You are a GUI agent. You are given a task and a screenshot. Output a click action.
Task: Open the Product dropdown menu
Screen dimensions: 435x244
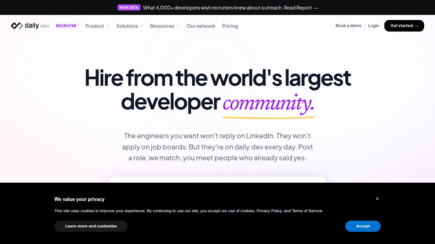[x=98, y=26]
